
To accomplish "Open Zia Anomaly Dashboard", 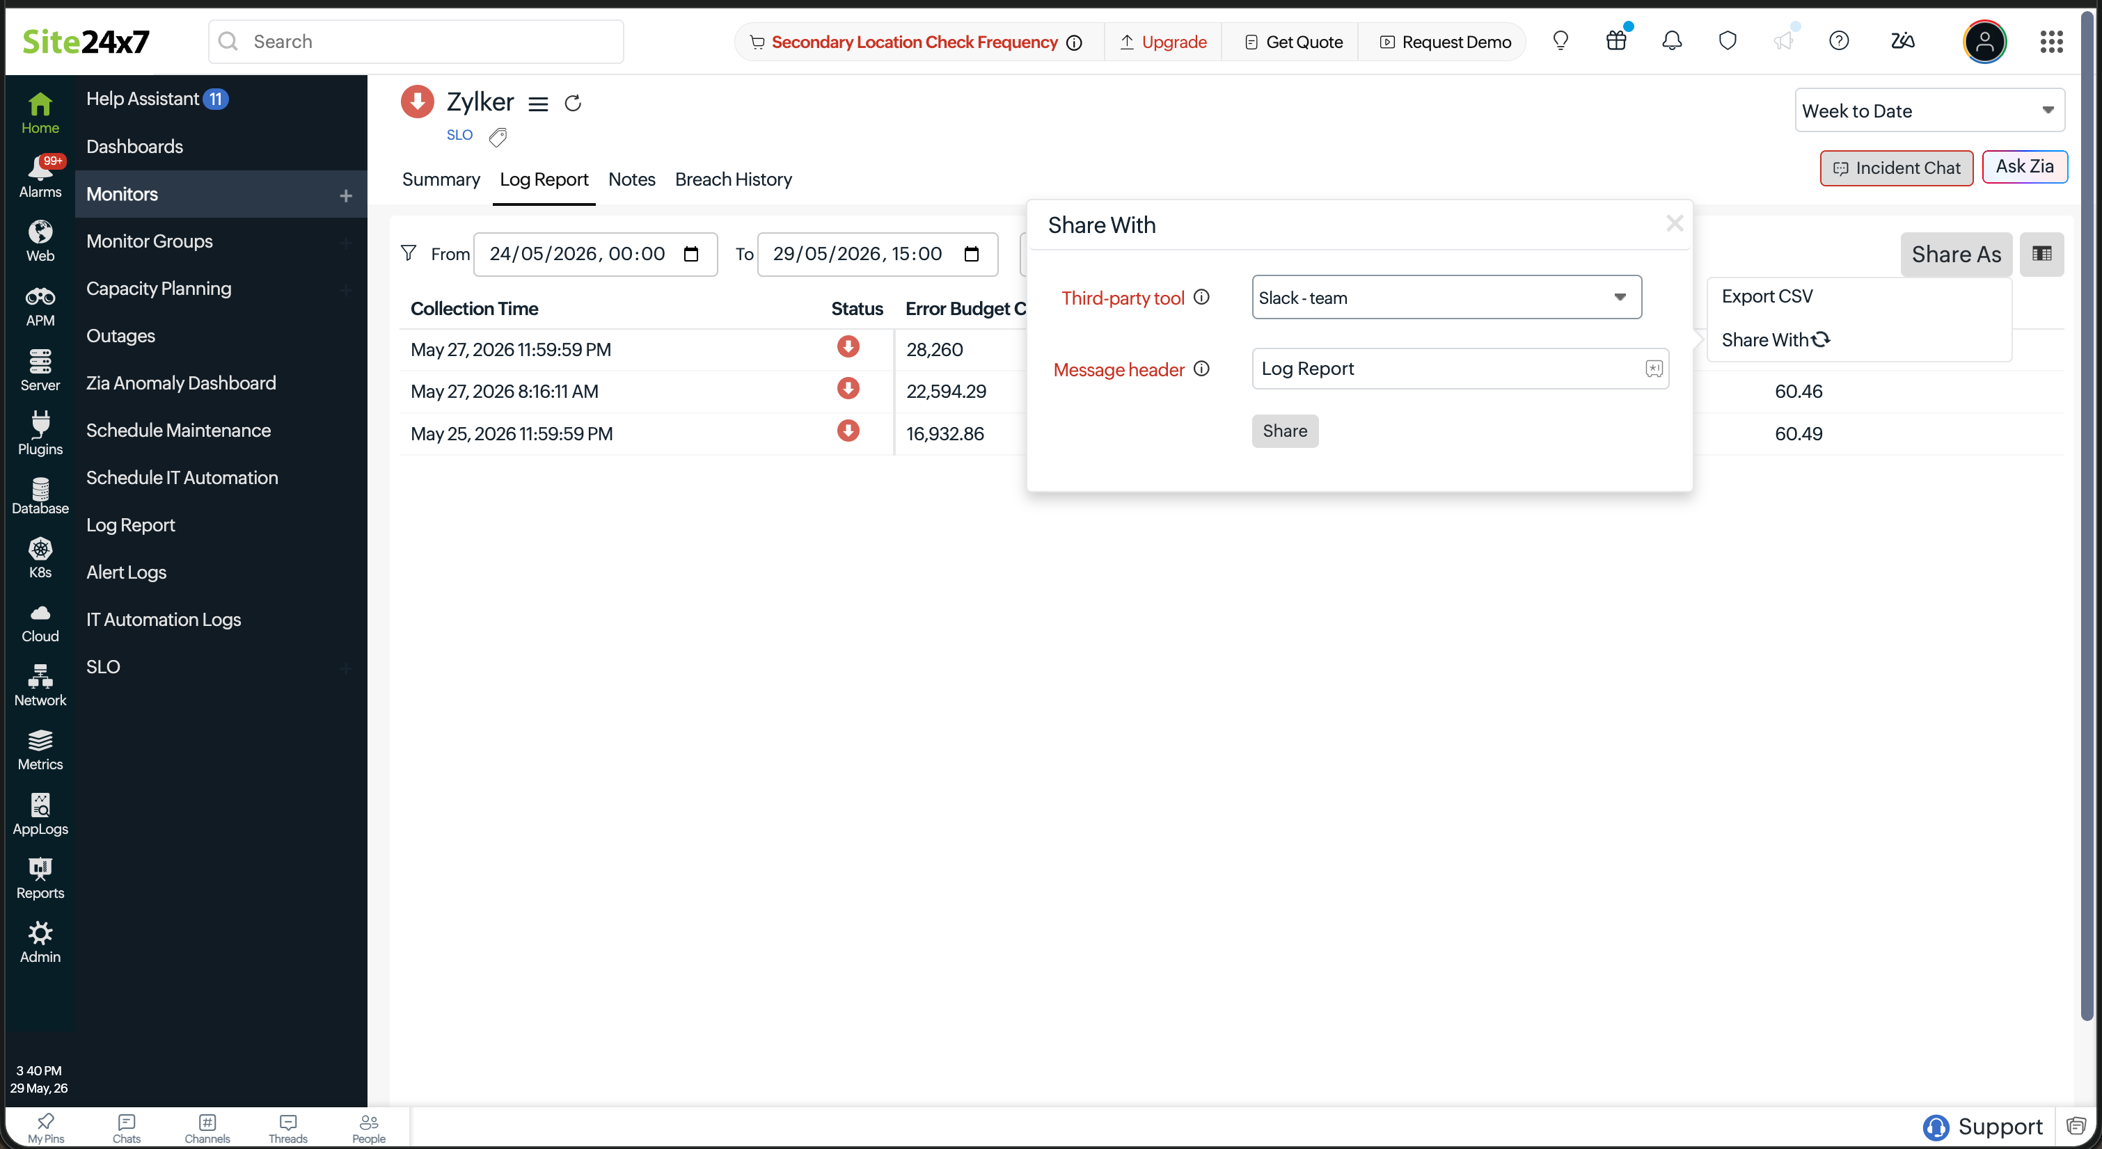I will pos(181,383).
